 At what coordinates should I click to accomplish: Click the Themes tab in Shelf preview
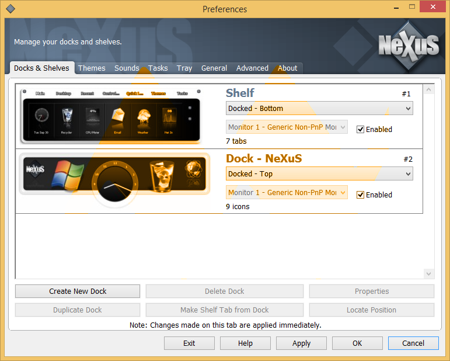158,93
